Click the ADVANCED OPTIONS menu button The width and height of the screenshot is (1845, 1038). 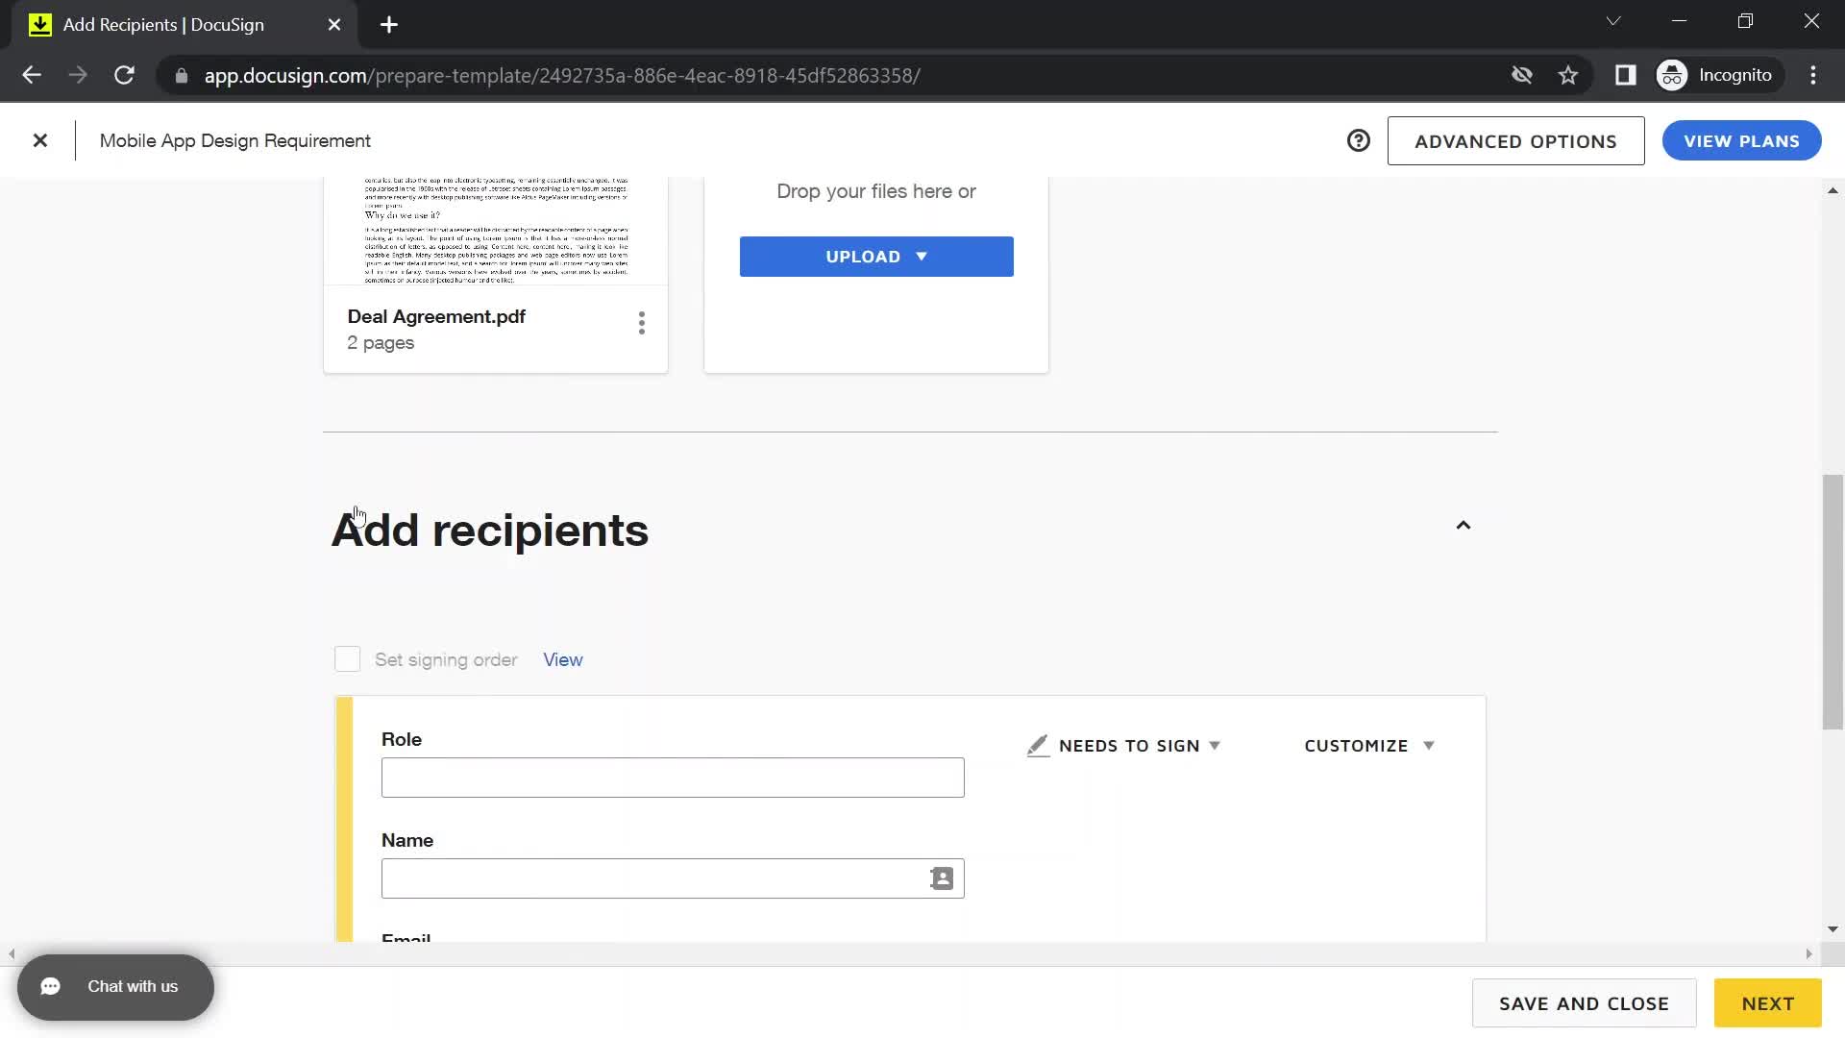click(1515, 140)
